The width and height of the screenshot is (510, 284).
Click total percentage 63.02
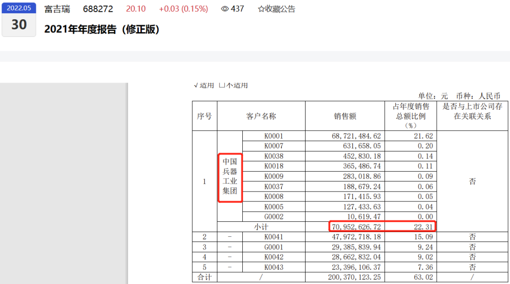423,277
